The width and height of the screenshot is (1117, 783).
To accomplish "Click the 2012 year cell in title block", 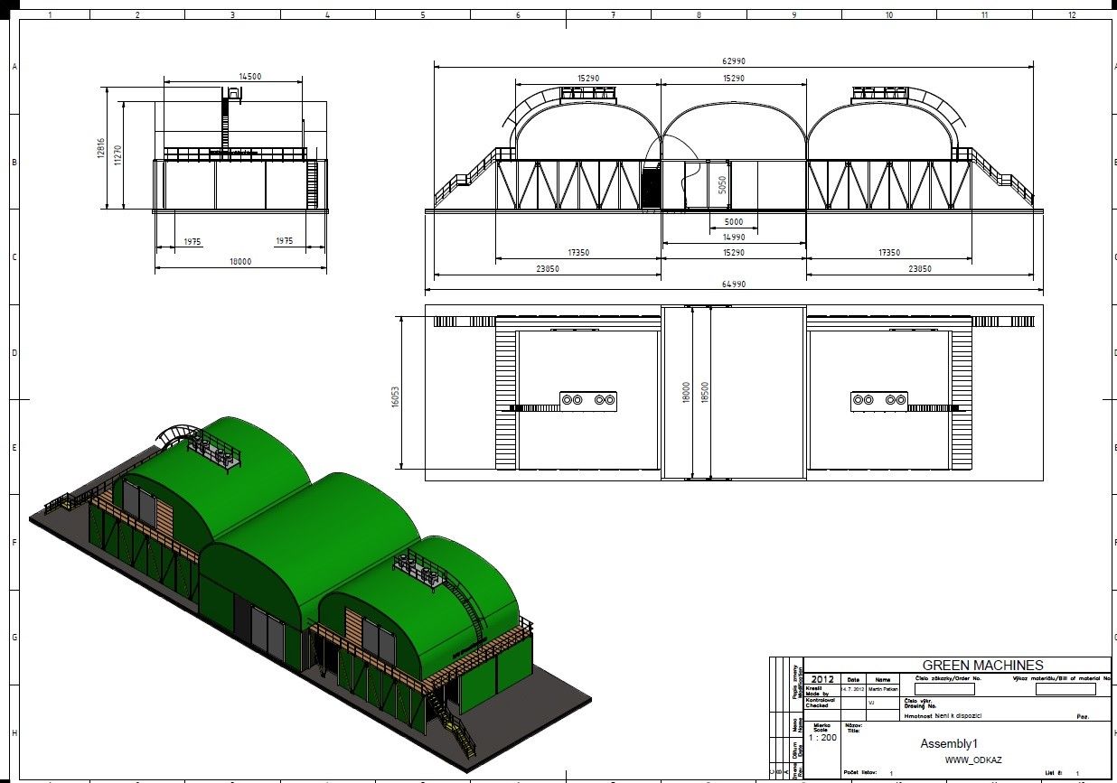I will point(822,679).
